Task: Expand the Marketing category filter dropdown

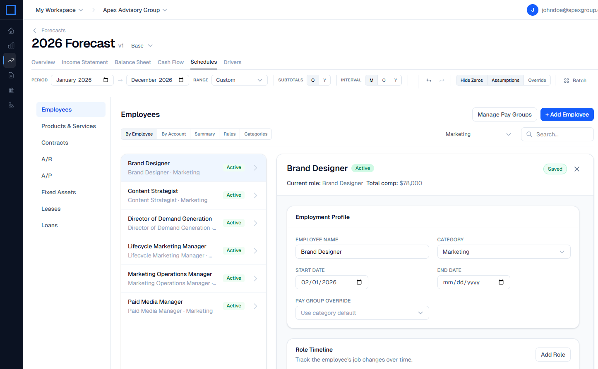Action: 478,134
